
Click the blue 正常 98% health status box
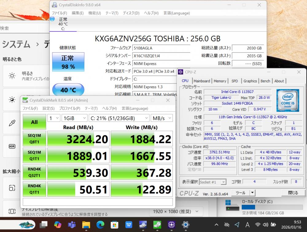pyautogui.click(x=68, y=62)
